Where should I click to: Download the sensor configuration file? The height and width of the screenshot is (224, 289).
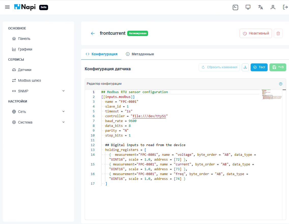245,67
